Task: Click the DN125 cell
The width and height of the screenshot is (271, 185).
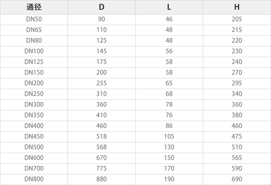Action: 34,62
